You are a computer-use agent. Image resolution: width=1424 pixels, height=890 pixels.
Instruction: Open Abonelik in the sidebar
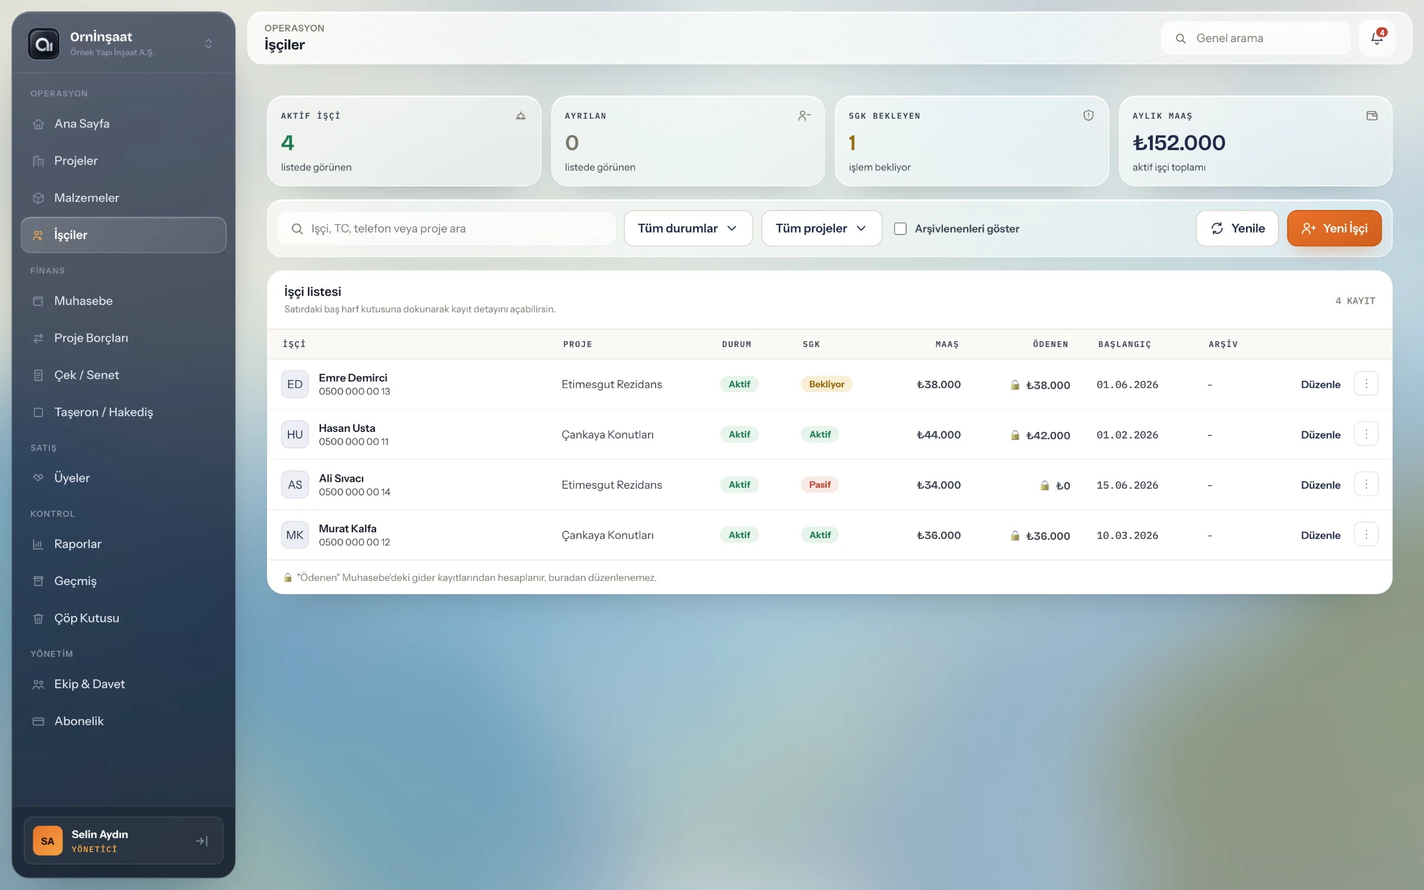123,721
